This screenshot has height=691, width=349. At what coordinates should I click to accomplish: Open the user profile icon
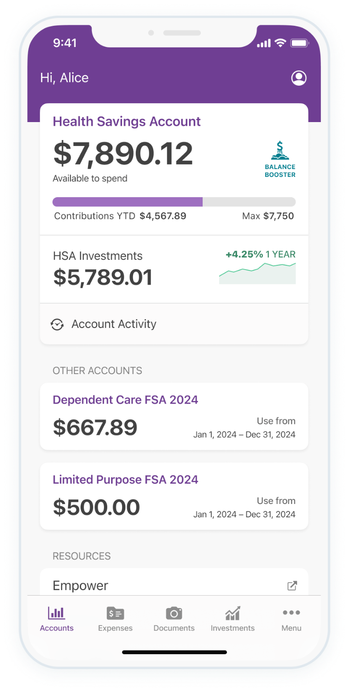coord(299,78)
